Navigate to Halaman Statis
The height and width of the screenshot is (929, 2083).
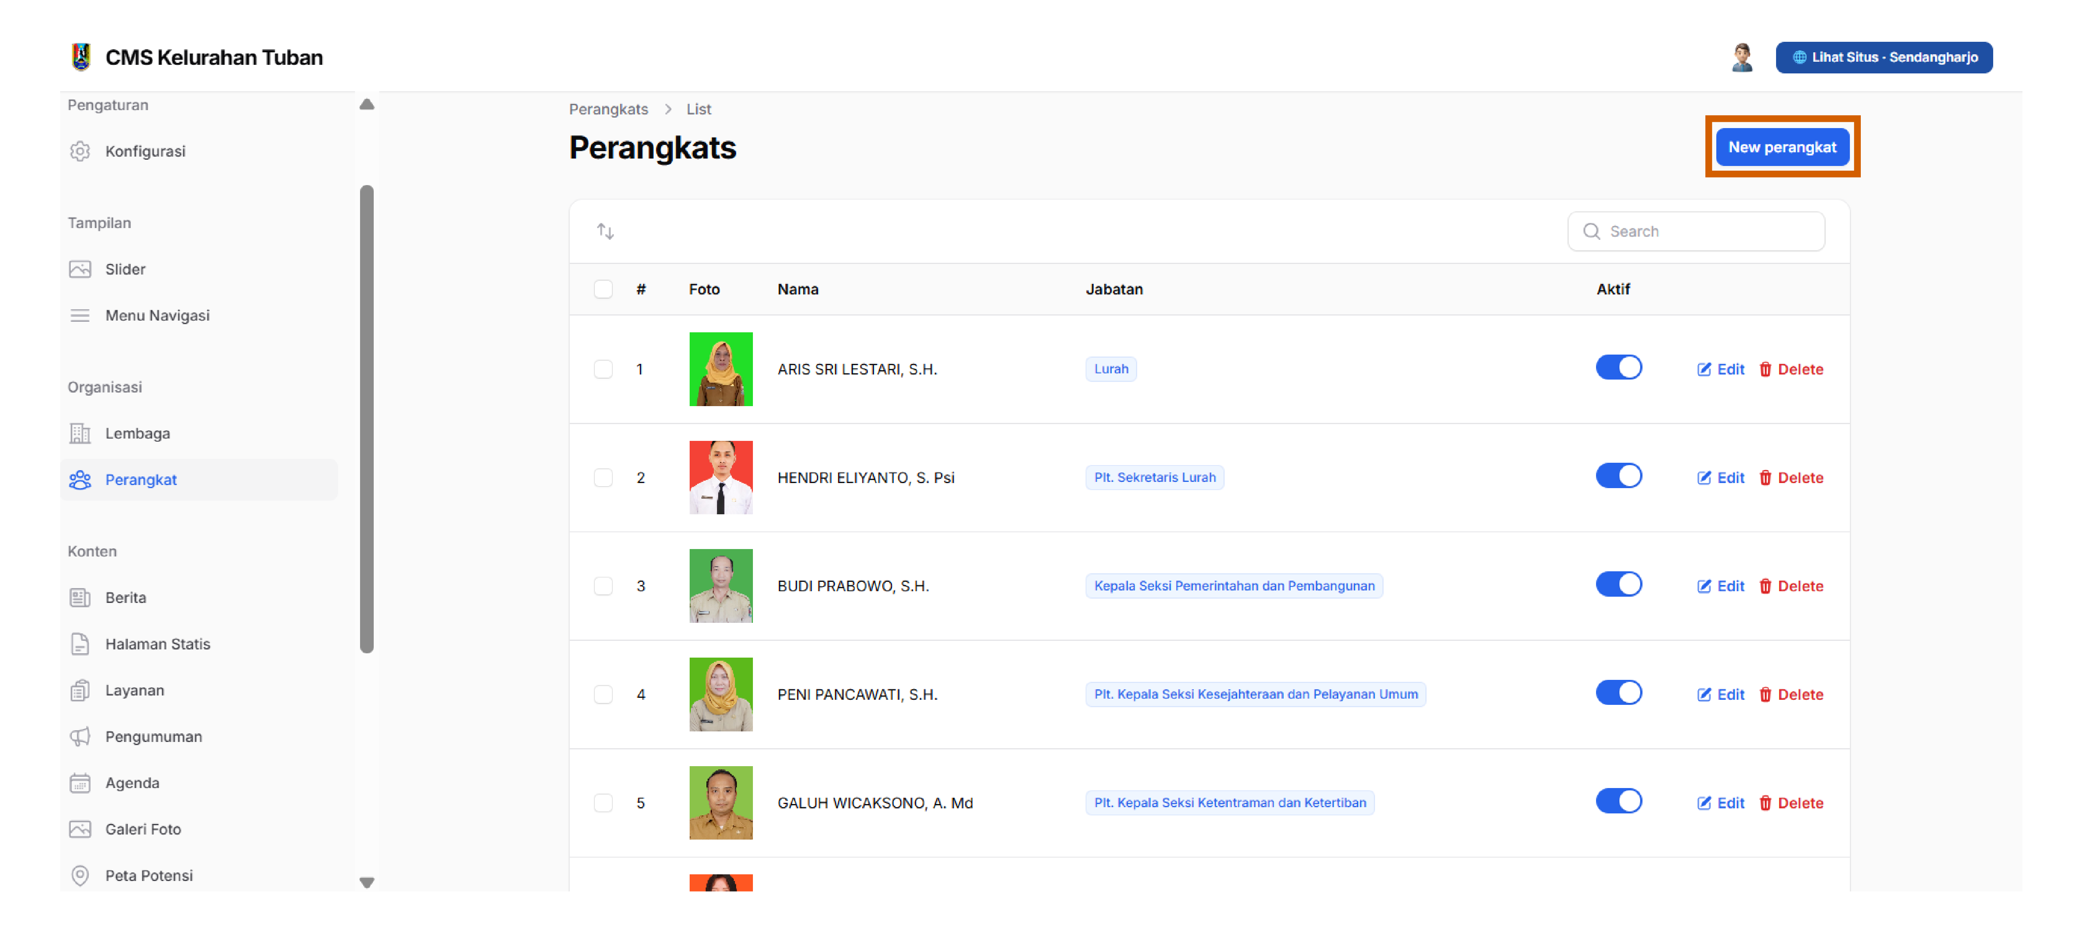pos(199,644)
